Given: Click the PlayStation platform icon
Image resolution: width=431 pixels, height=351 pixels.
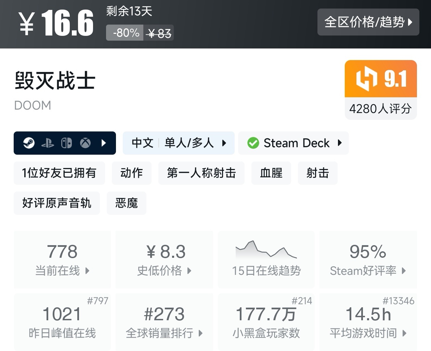Looking at the screenshot, I should click(48, 143).
